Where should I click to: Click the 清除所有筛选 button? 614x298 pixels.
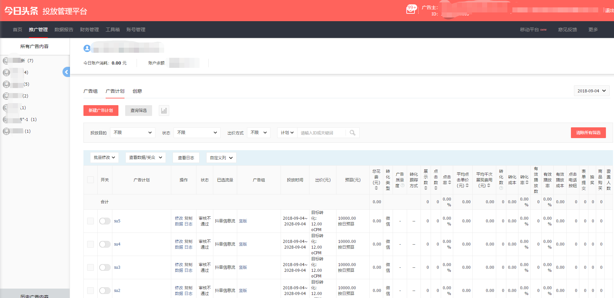588,133
